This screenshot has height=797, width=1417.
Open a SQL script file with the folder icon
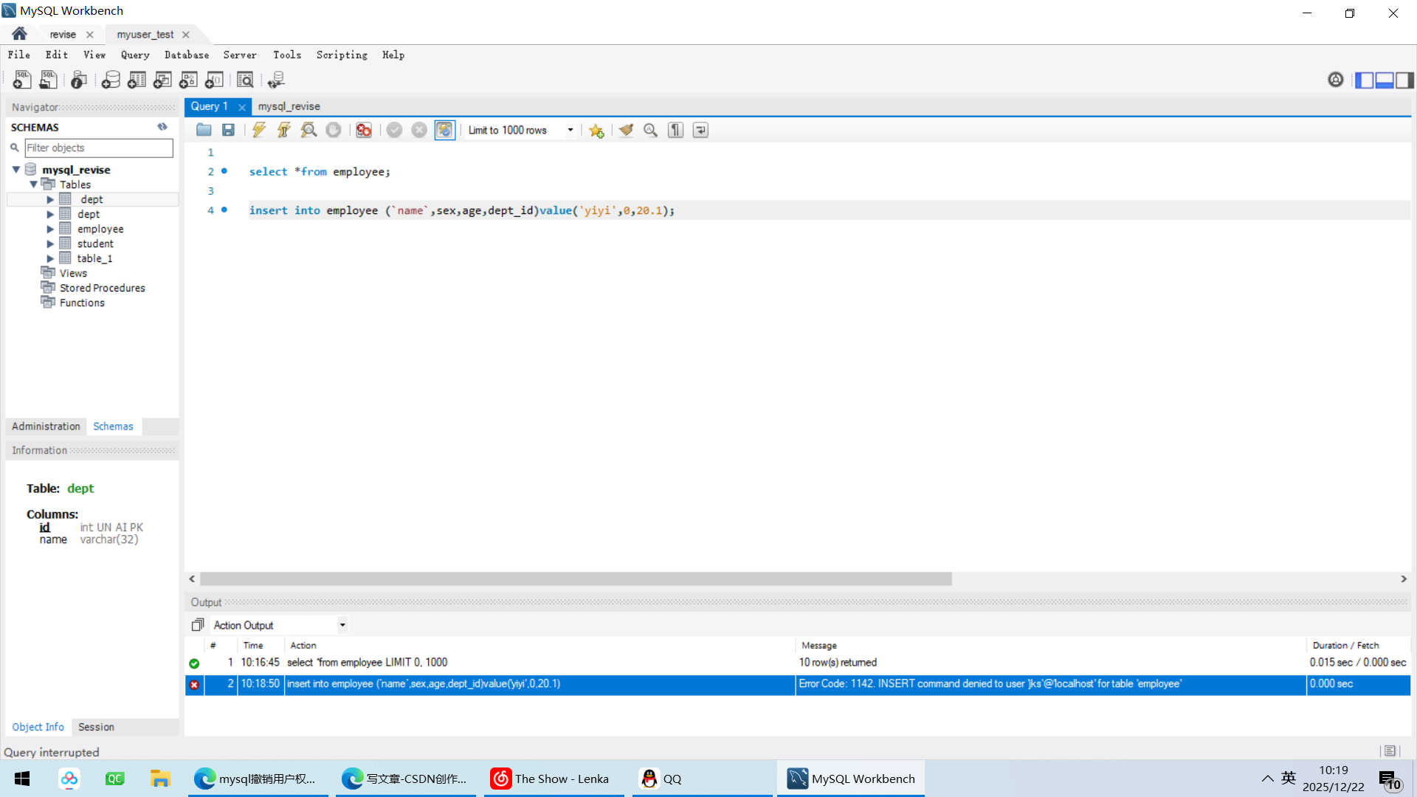click(x=204, y=130)
